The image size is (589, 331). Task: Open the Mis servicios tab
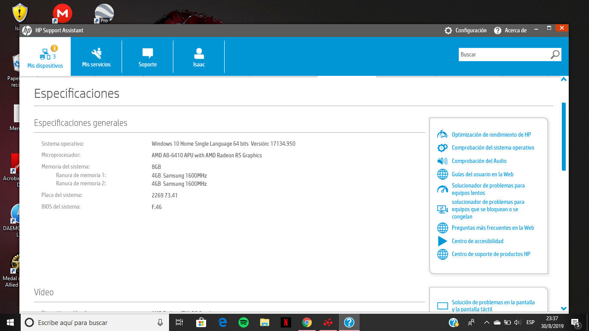pos(97,57)
